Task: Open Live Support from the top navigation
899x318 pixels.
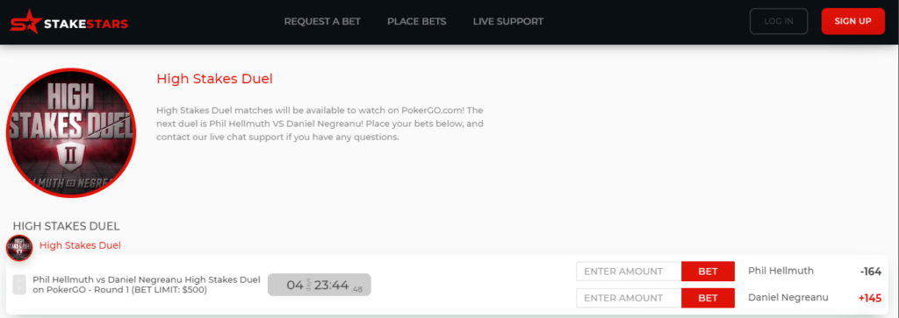Action: point(508,22)
